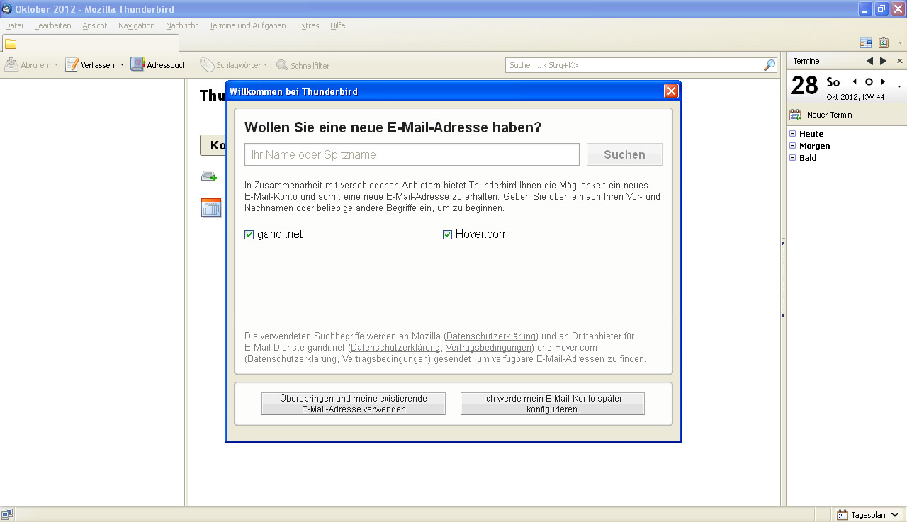Image resolution: width=907 pixels, height=522 pixels.
Task: Click the calendar icon in main pane
Action: coord(211,208)
